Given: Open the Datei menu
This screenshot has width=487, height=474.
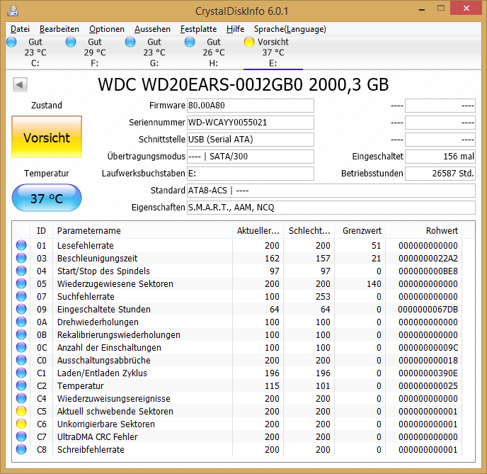Looking at the screenshot, I should [21, 29].
